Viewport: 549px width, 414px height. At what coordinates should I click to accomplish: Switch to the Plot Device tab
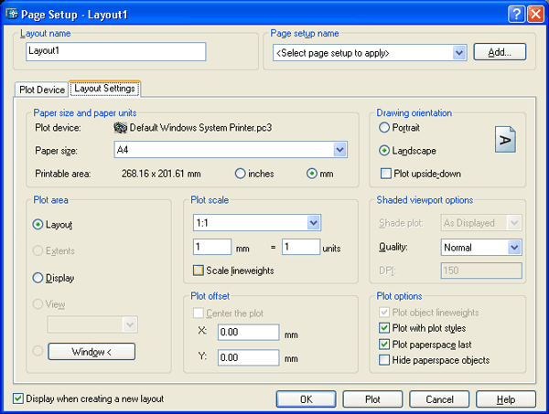coord(42,90)
